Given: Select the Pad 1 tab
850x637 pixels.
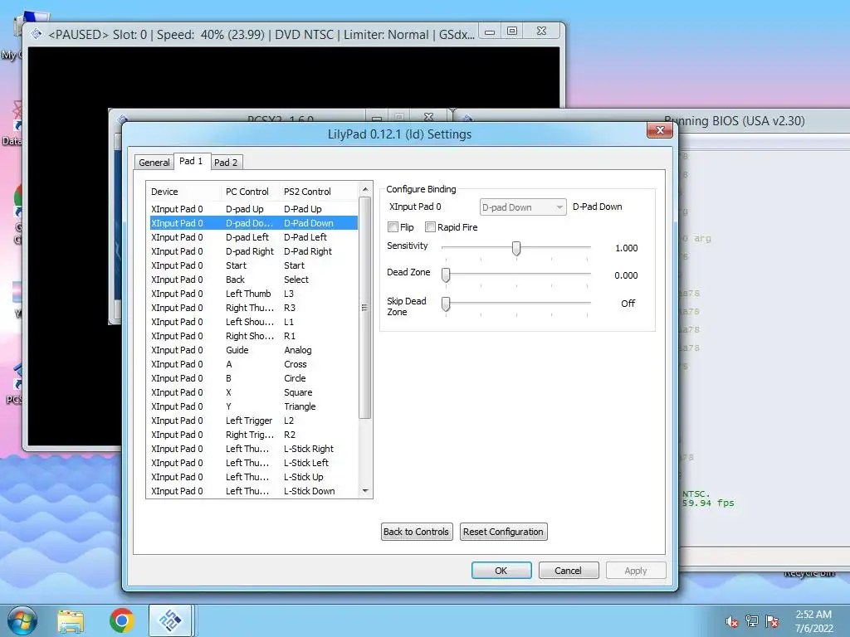Looking at the screenshot, I should [x=192, y=161].
